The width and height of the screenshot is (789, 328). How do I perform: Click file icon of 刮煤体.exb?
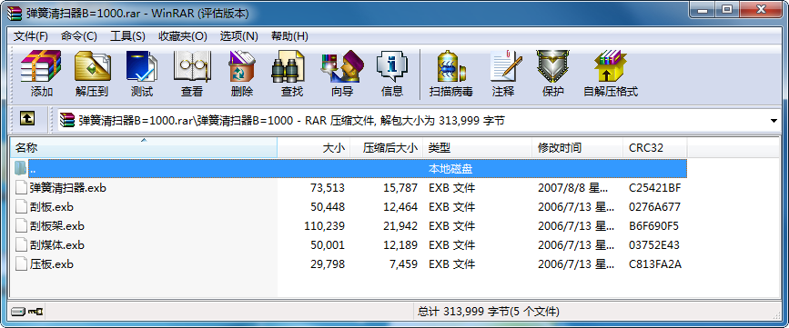21,245
